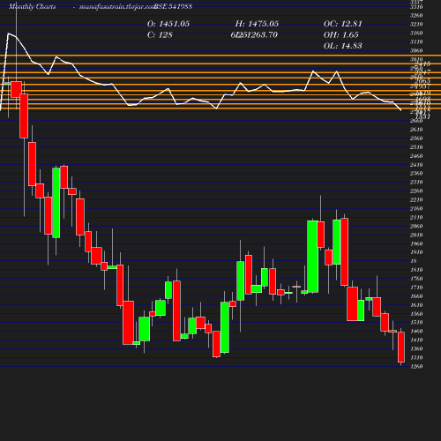Select the 'OH: 1.65' value
Image resolution: width=441 pixels, height=441 pixels.
[340, 35]
